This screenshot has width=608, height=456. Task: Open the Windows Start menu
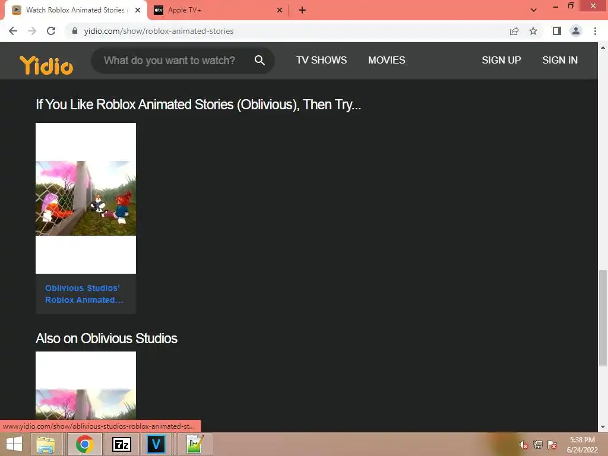pyautogui.click(x=14, y=444)
